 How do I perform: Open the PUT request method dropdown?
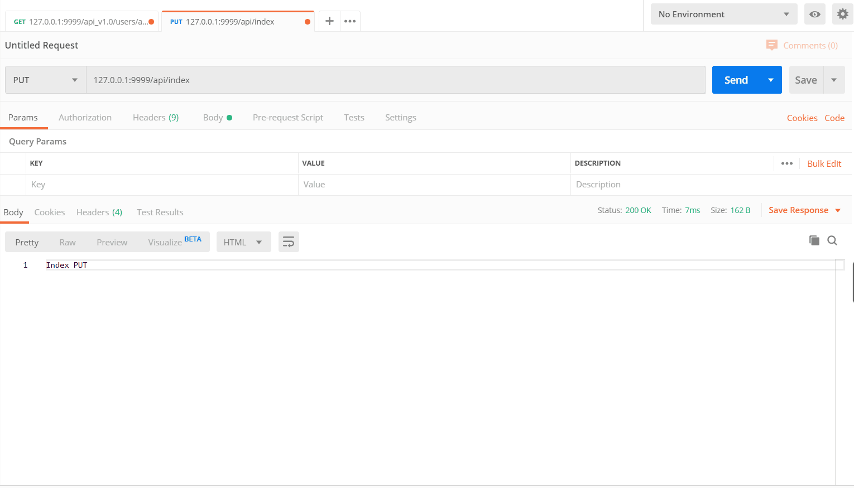point(45,79)
